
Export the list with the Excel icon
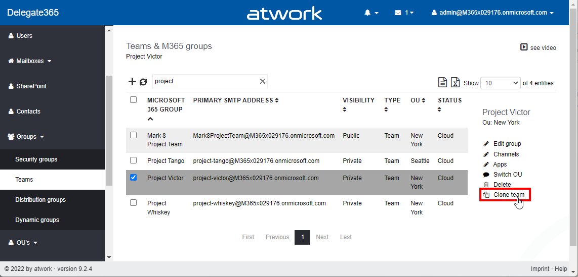click(x=456, y=83)
